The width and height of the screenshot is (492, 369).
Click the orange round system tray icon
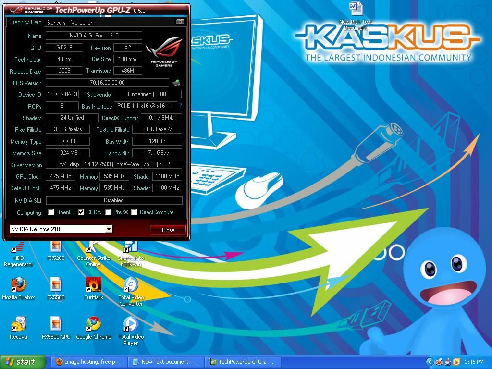456,362
